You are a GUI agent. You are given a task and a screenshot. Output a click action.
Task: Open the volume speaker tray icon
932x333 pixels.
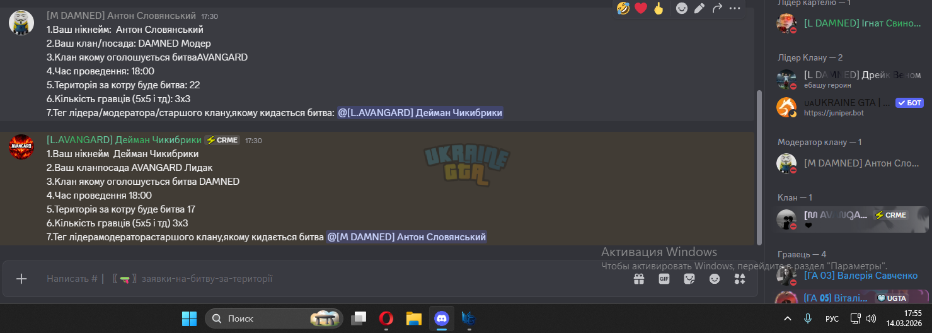coord(871,318)
